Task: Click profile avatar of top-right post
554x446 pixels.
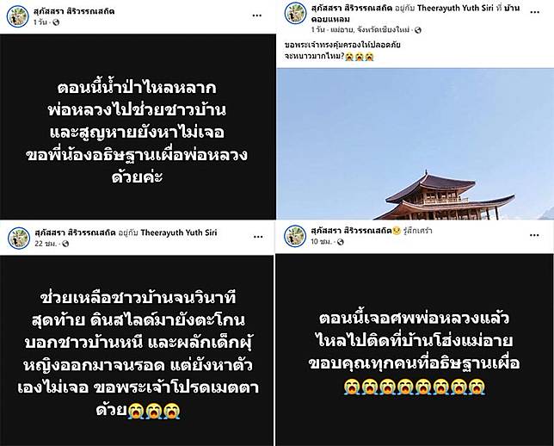Action: (x=295, y=13)
